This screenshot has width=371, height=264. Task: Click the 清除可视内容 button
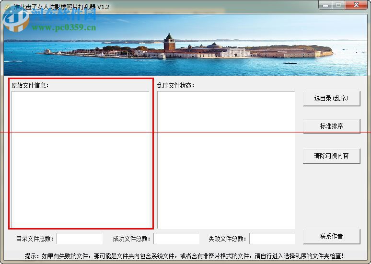332,156
